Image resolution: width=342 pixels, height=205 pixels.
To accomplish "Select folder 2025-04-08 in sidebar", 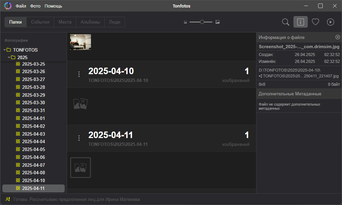I will (34, 173).
